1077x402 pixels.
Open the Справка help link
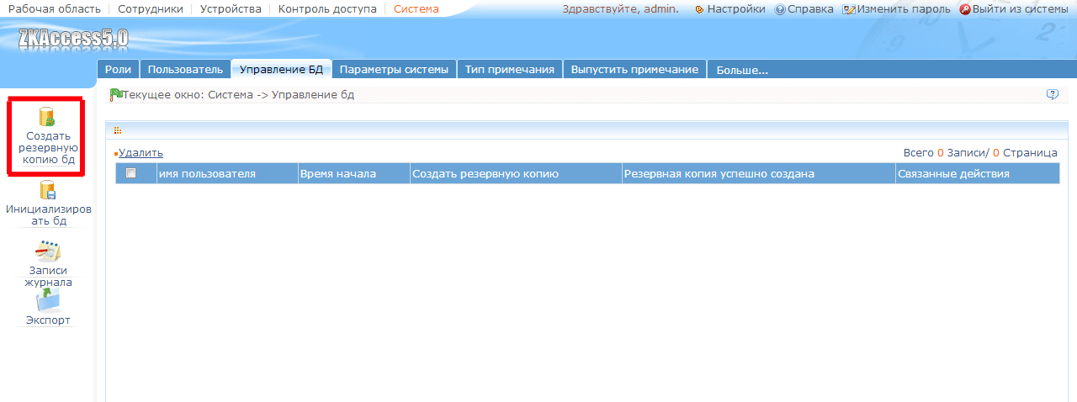(x=804, y=8)
